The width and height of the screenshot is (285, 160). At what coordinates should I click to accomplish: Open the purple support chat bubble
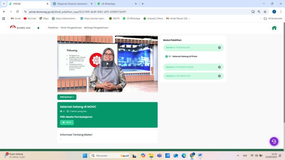tap(274, 141)
